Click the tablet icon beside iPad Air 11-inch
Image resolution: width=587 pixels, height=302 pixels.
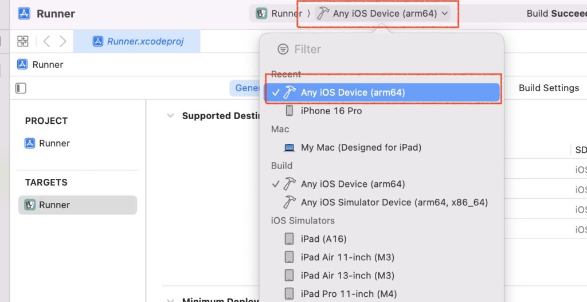289,257
